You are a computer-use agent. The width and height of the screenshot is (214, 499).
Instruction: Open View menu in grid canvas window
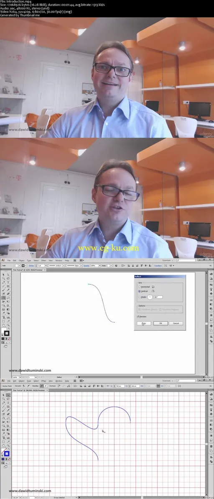51,381
